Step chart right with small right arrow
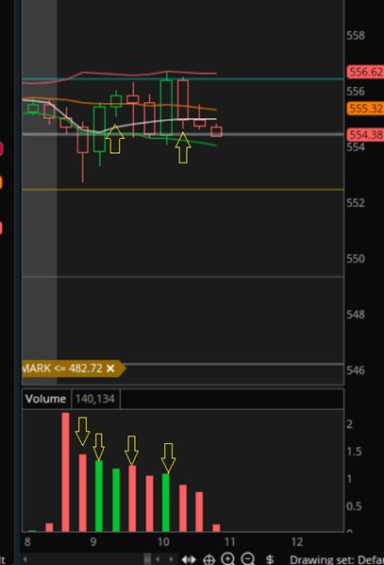384x565 pixels. point(172,559)
